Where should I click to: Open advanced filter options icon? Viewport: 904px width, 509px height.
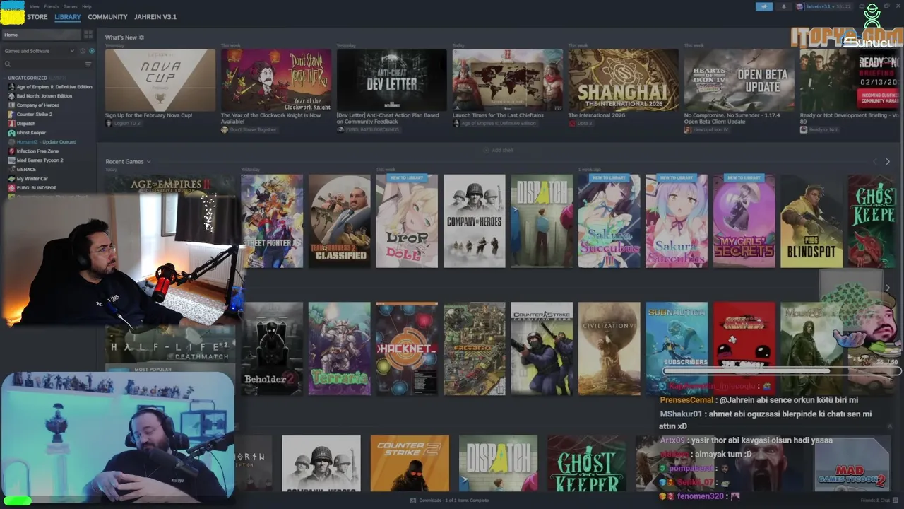pyautogui.click(x=88, y=64)
